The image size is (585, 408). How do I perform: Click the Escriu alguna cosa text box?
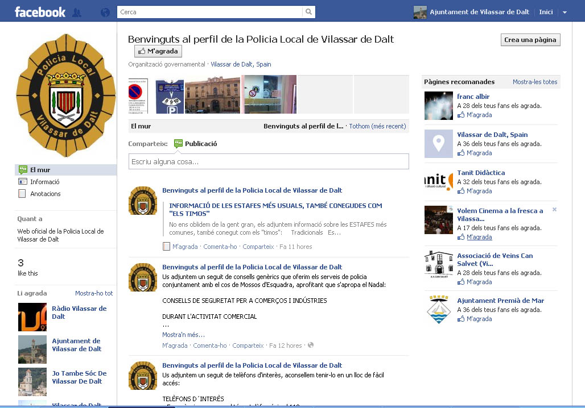269,161
